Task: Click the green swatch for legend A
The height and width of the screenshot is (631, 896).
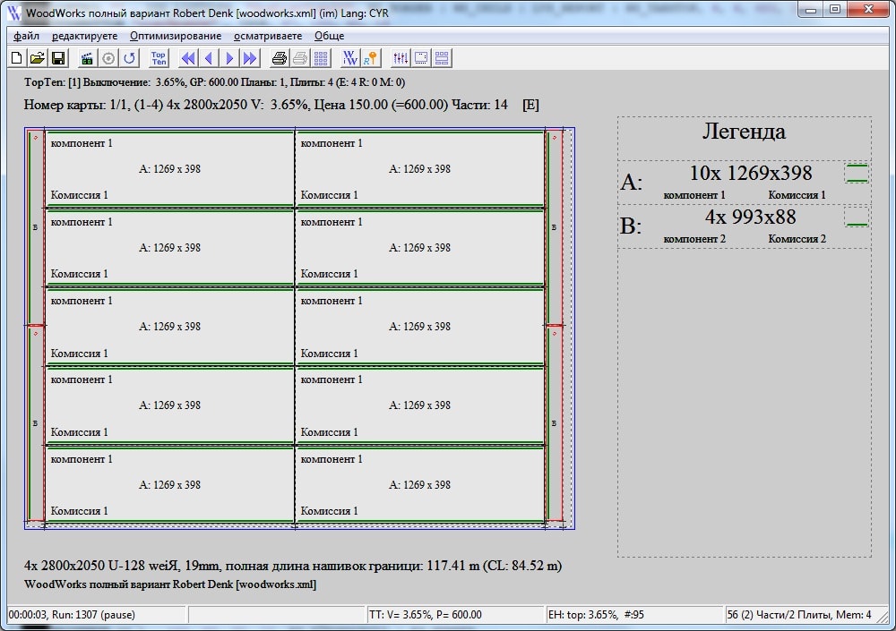Action: click(857, 174)
